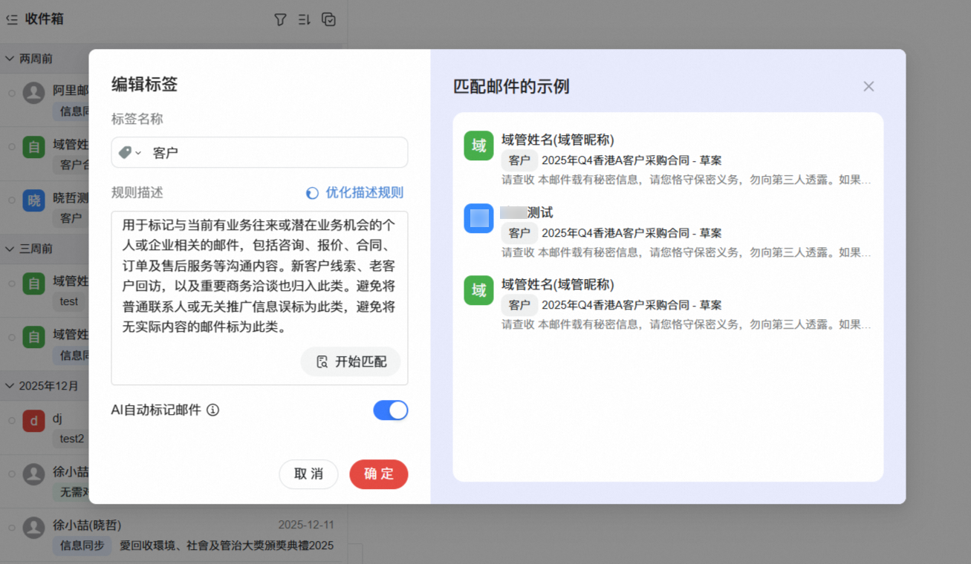Open the sort order icon in inbox header
Image resolution: width=971 pixels, height=564 pixels.
coord(305,20)
